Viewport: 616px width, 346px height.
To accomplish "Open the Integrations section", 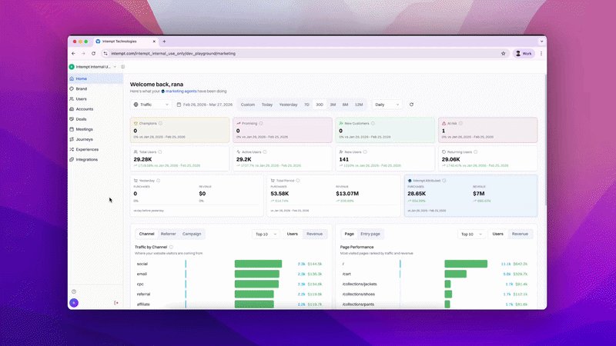I will 95,160.
